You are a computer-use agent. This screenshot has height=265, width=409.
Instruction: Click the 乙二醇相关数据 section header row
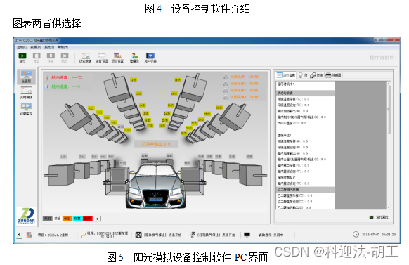pos(305,190)
